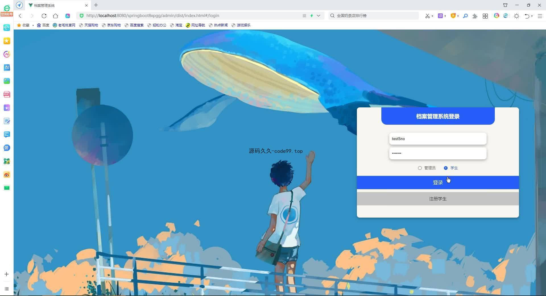Image resolution: width=546 pixels, height=296 pixels.
Task: Click the colorful AI circle icon in toolbar
Action: (x=497, y=16)
